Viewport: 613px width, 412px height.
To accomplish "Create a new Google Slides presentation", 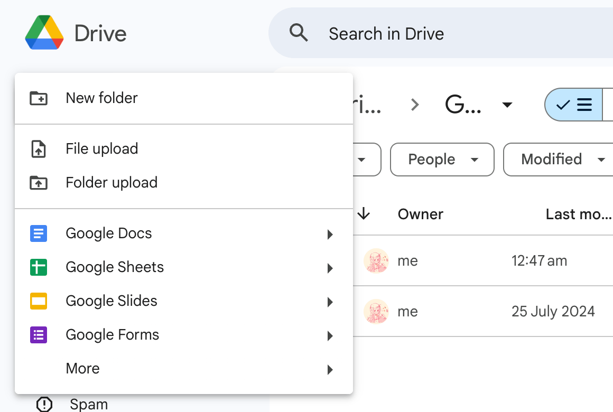I will pos(184,301).
